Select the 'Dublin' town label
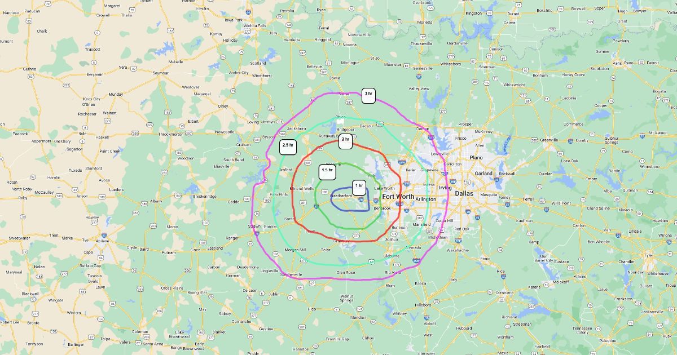Screen dimensions: 677x355 [x=274, y=294]
